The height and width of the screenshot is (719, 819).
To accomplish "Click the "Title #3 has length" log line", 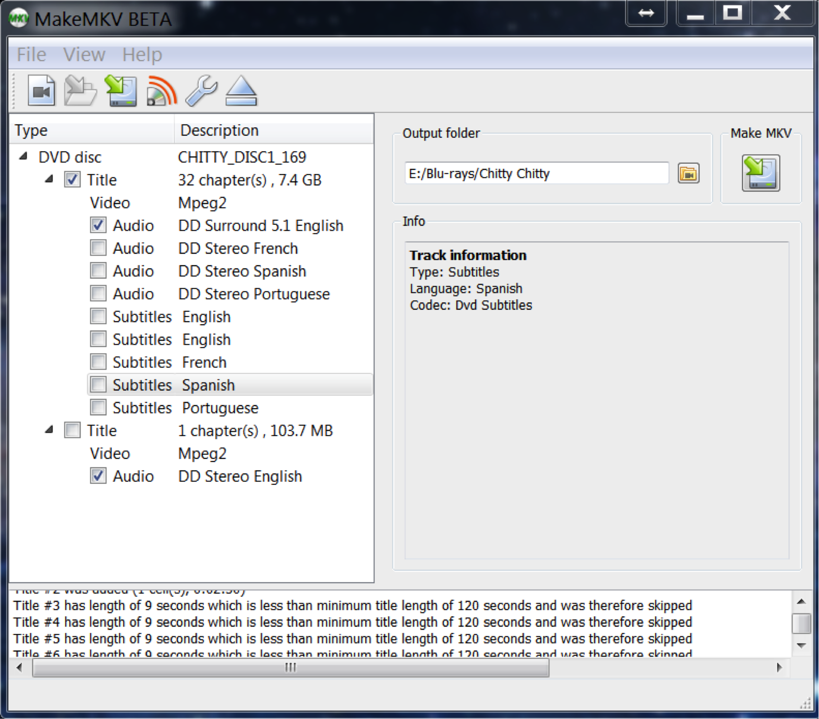I will [x=352, y=606].
